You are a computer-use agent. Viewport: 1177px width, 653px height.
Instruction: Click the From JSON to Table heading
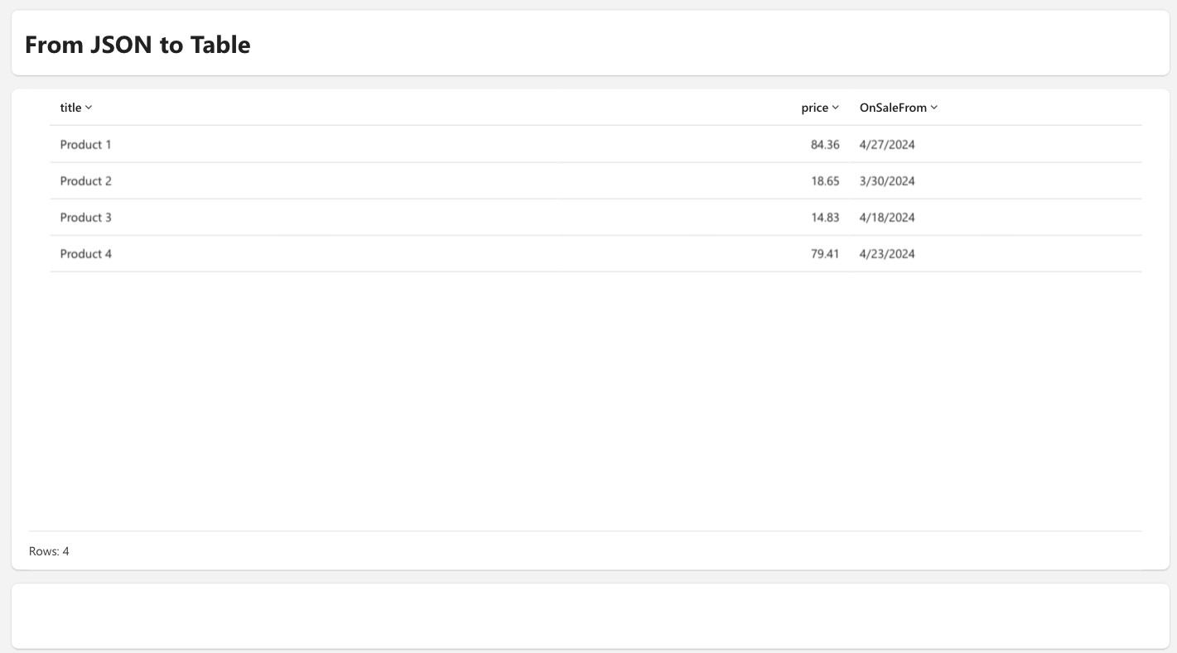[137, 45]
